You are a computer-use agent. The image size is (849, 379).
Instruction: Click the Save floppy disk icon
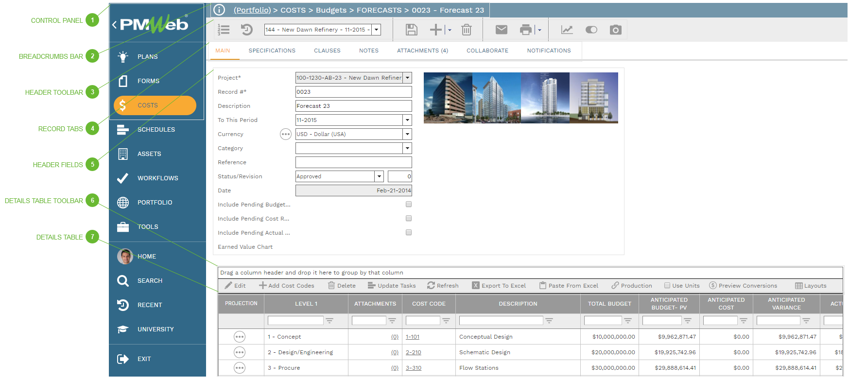coord(411,30)
